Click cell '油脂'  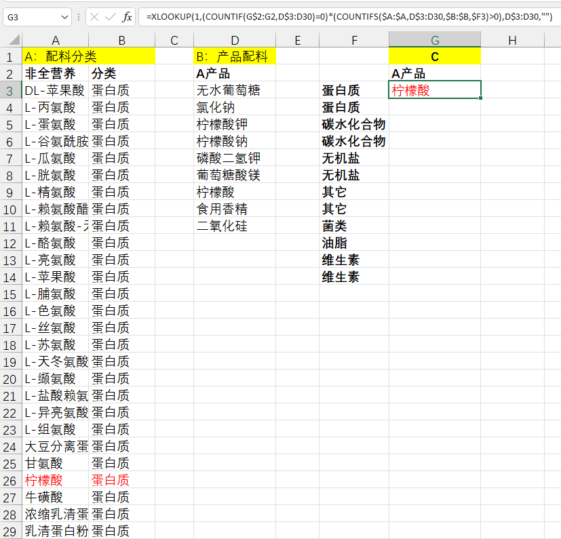coord(354,243)
